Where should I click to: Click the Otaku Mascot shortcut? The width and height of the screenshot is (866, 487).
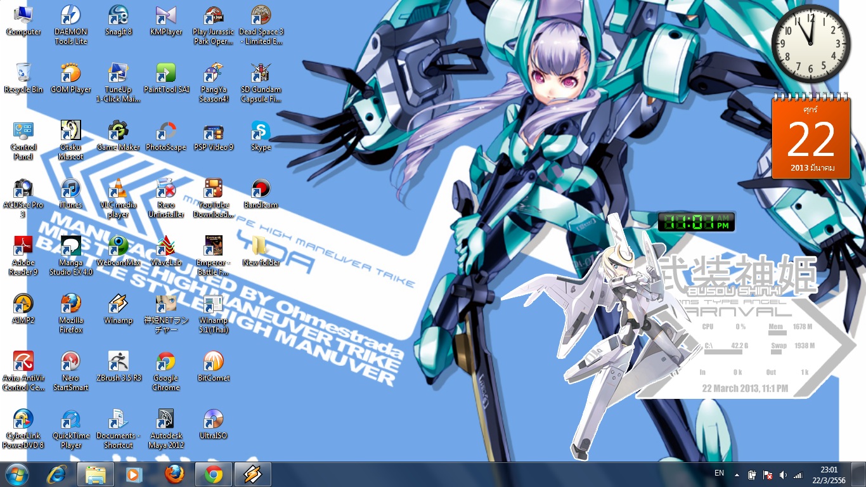point(71,141)
